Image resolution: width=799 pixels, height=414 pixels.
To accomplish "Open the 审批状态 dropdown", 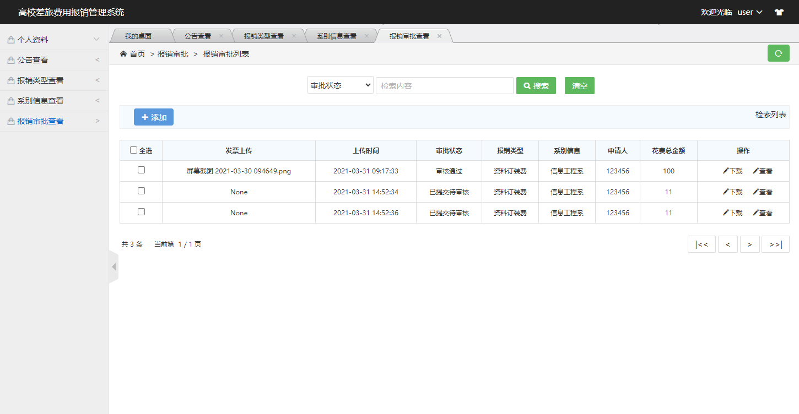I will [x=340, y=85].
